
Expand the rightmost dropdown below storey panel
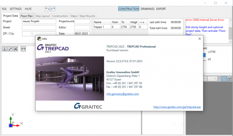(x=212, y=79)
